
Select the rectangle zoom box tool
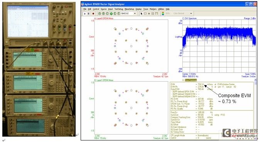click(145, 13)
